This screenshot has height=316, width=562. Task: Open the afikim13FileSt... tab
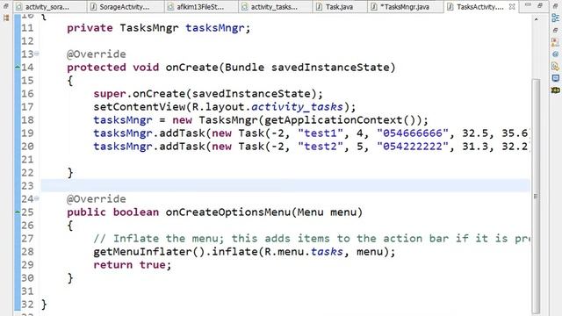(x=200, y=6)
